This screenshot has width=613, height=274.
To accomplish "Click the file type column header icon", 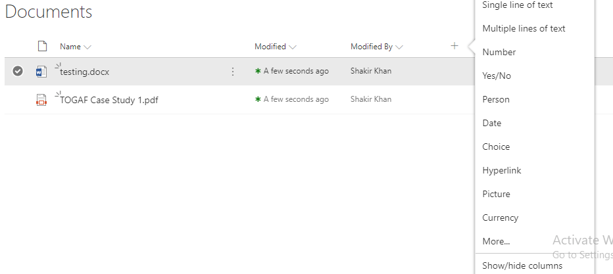I will pos(42,47).
